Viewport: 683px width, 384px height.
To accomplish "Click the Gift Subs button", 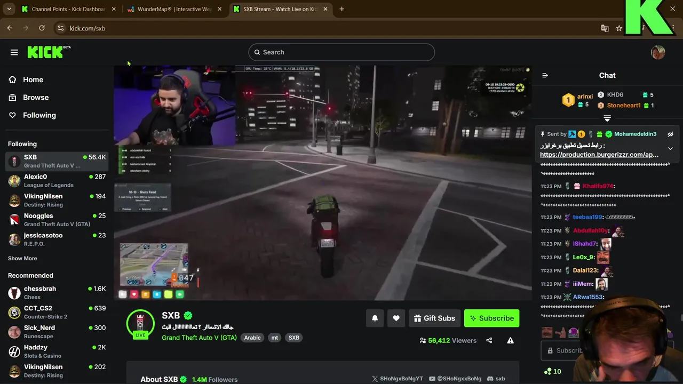I will [x=434, y=318].
